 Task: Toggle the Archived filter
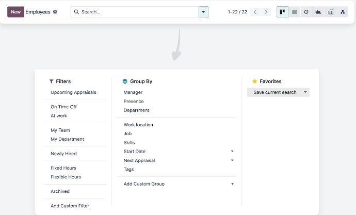(x=60, y=191)
